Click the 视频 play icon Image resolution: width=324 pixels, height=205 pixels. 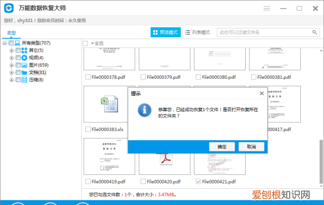[x=24, y=58]
